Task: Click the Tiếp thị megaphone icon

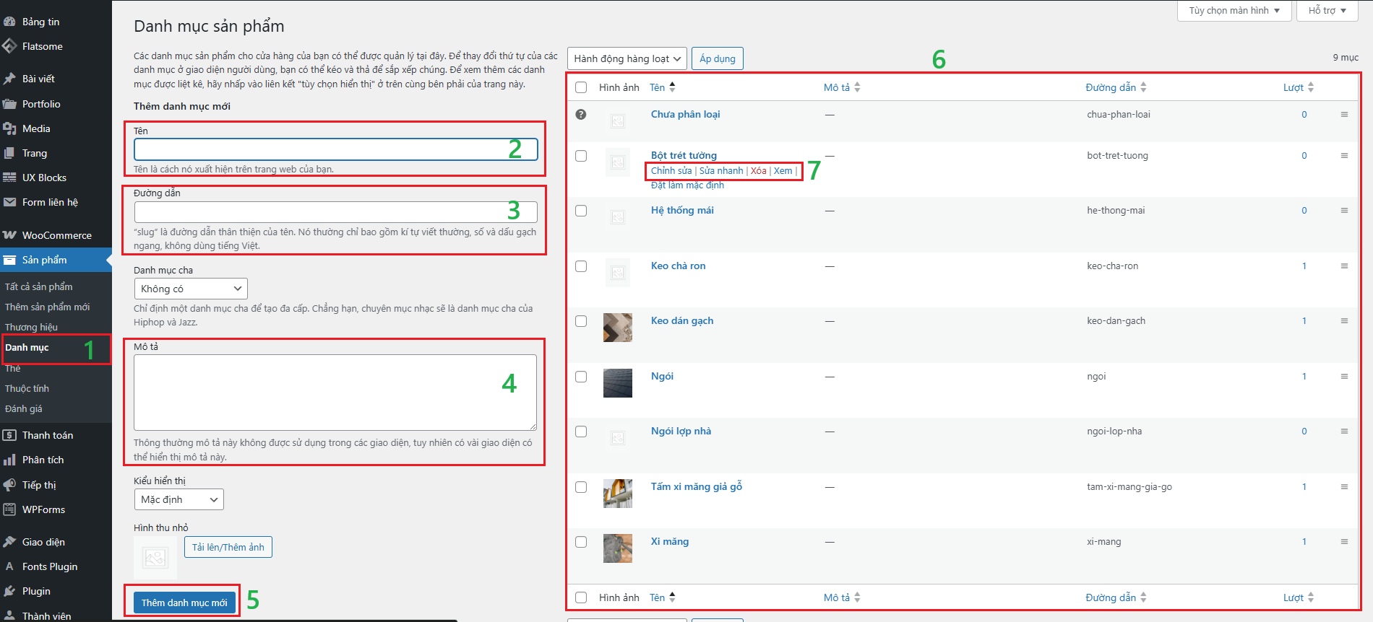Action: 9,485
